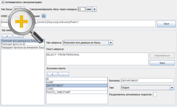
Task: Select the PHOTO_TIMESTAMP column row
Action: click(77, 92)
